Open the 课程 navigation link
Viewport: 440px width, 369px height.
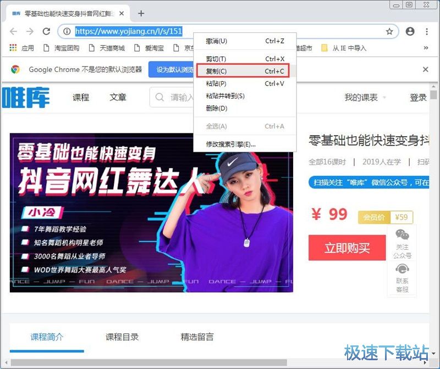pos(81,98)
